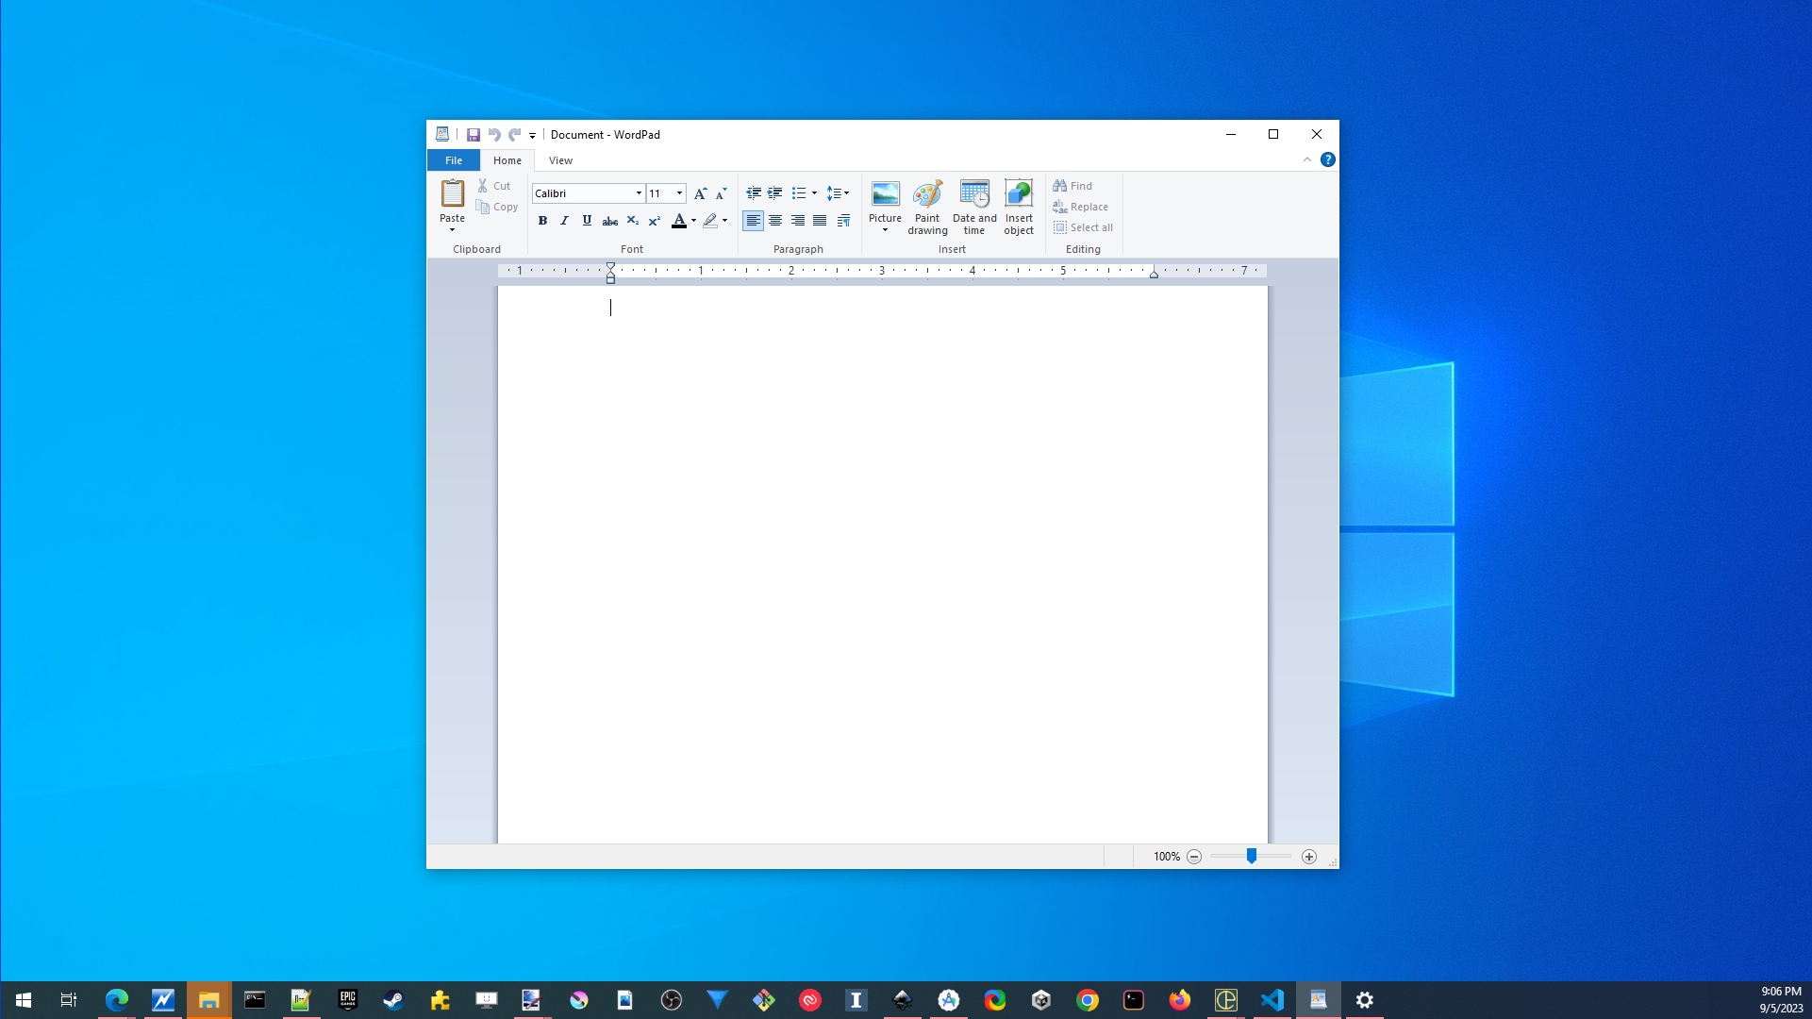Click the Find button
Image resolution: width=1812 pixels, height=1019 pixels.
point(1072,186)
